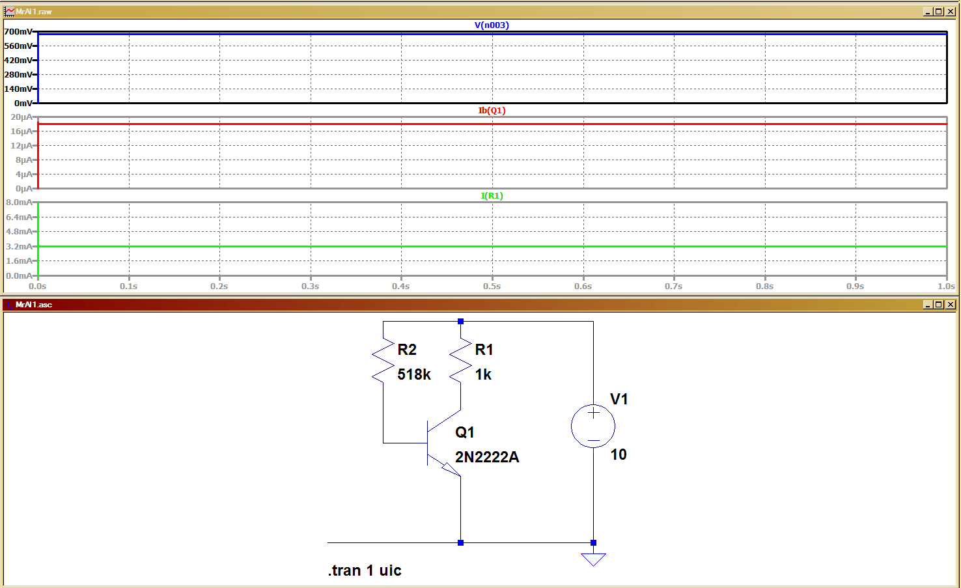The width and height of the screenshot is (961, 588).
Task: Click the 16µA axis label
Action: tap(21, 131)
